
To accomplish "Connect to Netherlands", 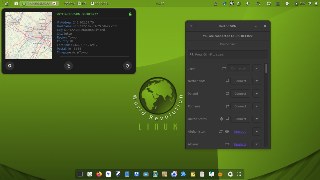I will (240, 81).
